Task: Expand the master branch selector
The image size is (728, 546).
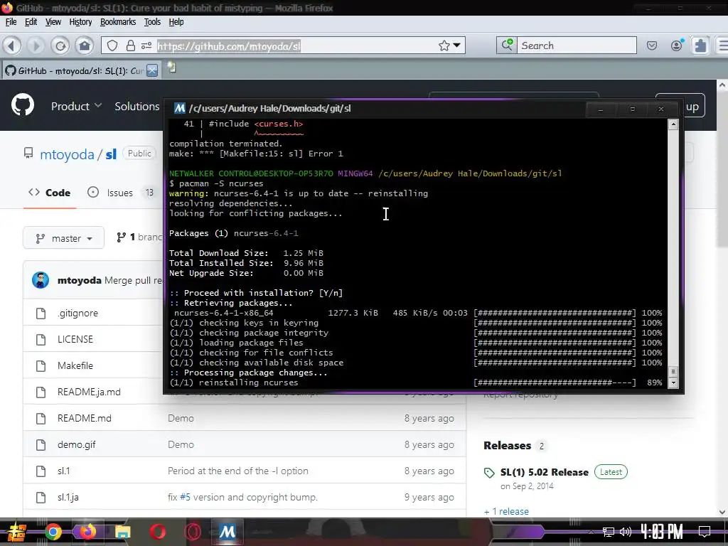Action: [x=63, y=238]
